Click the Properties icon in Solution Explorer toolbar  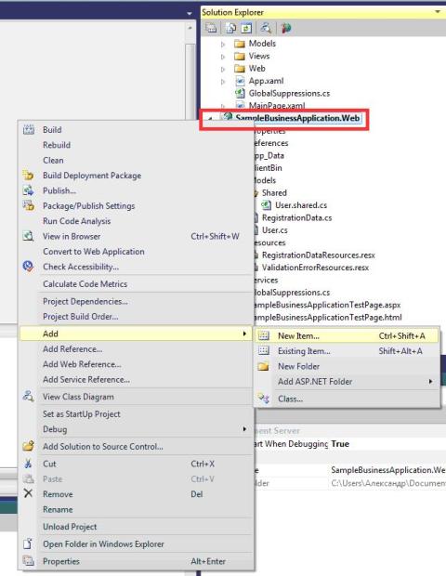pyautogui.click(x=211, y=28)
